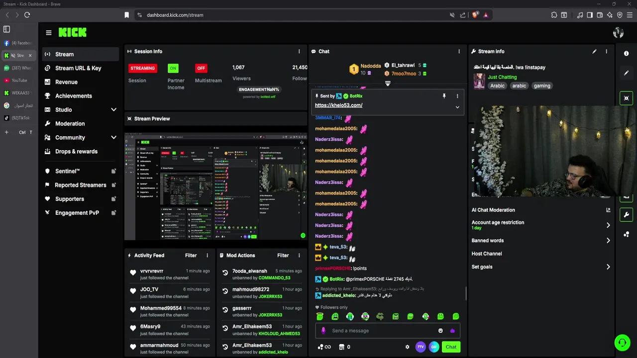Toggle the Partner Income ON switch
Screen dimensions: 637x358
[x=173, y=68]
